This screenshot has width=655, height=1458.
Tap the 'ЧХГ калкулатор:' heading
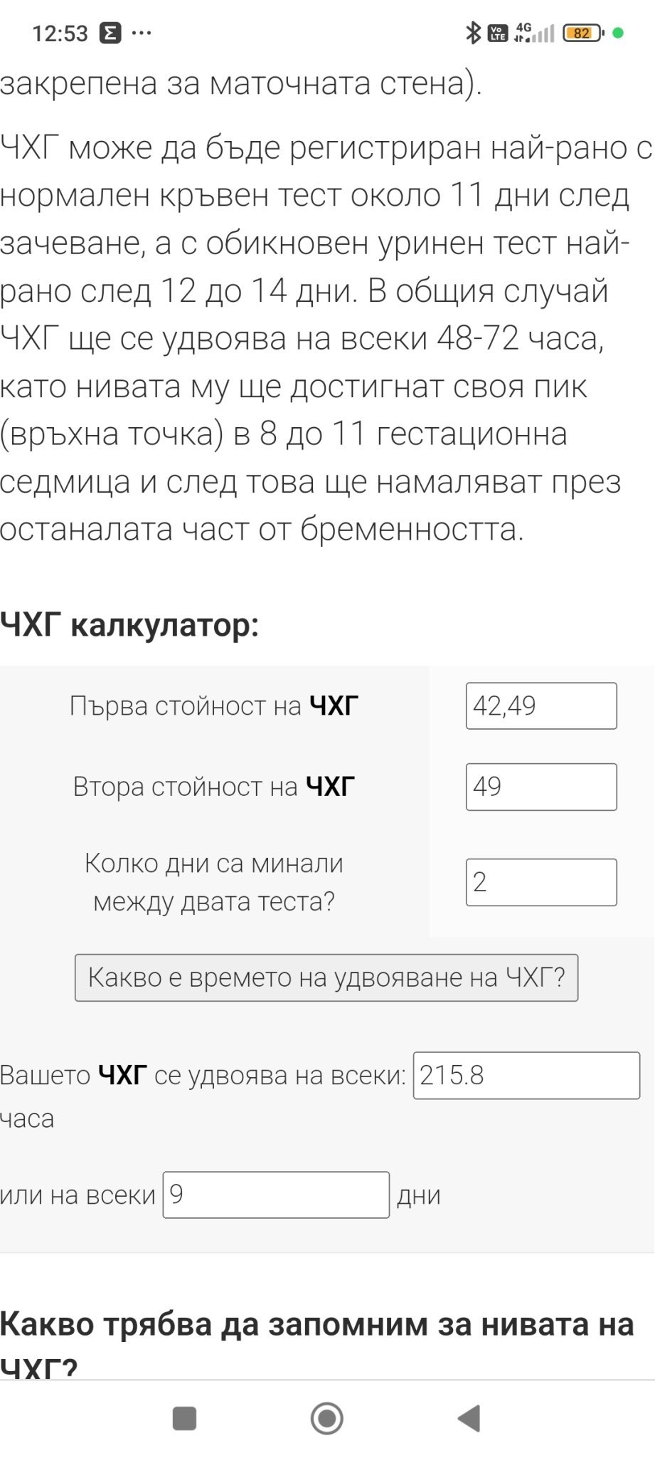[x=129, y=626]
